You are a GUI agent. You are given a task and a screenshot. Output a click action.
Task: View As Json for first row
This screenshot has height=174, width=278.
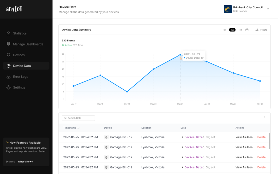(244, 137)
